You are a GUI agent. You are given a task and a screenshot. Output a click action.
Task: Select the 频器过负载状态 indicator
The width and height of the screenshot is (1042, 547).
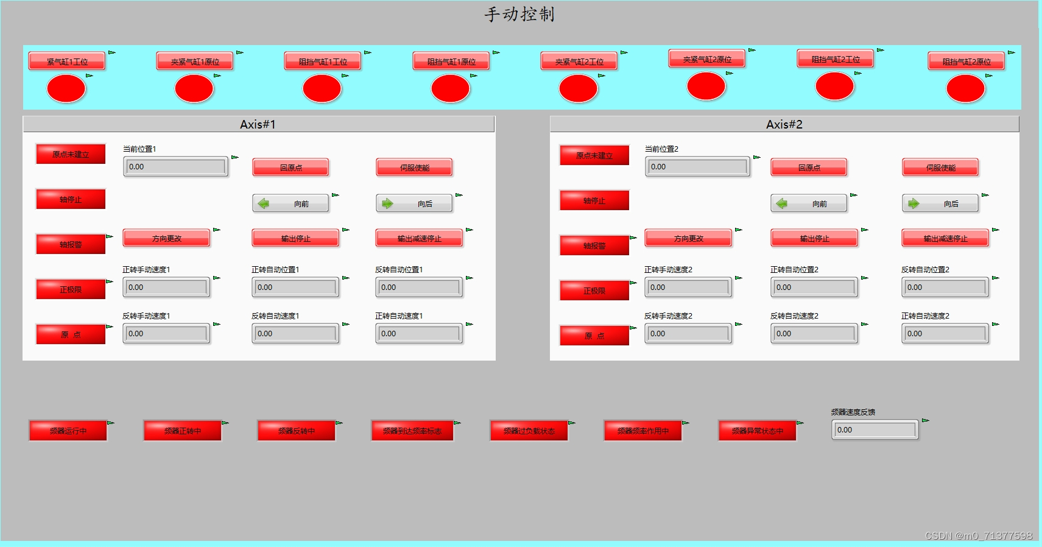[x=529, y=431]
